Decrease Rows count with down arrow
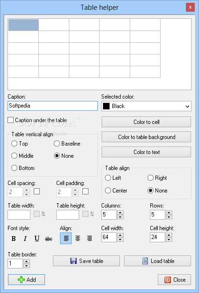This screenshot has width=199, height=293. pos(169,217)
